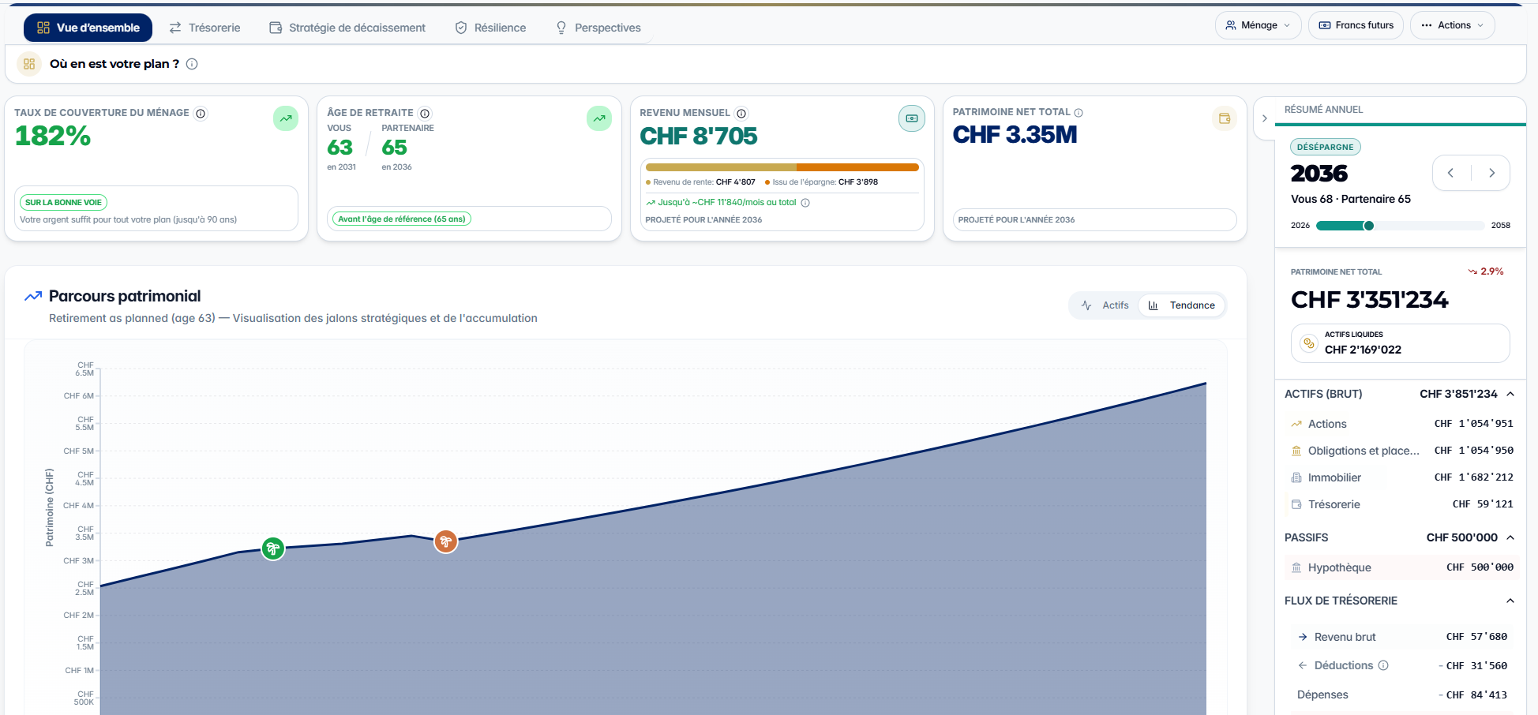Open the Ménage dropdown
The image size is (1538, 715).
(x=1258, y=25)
